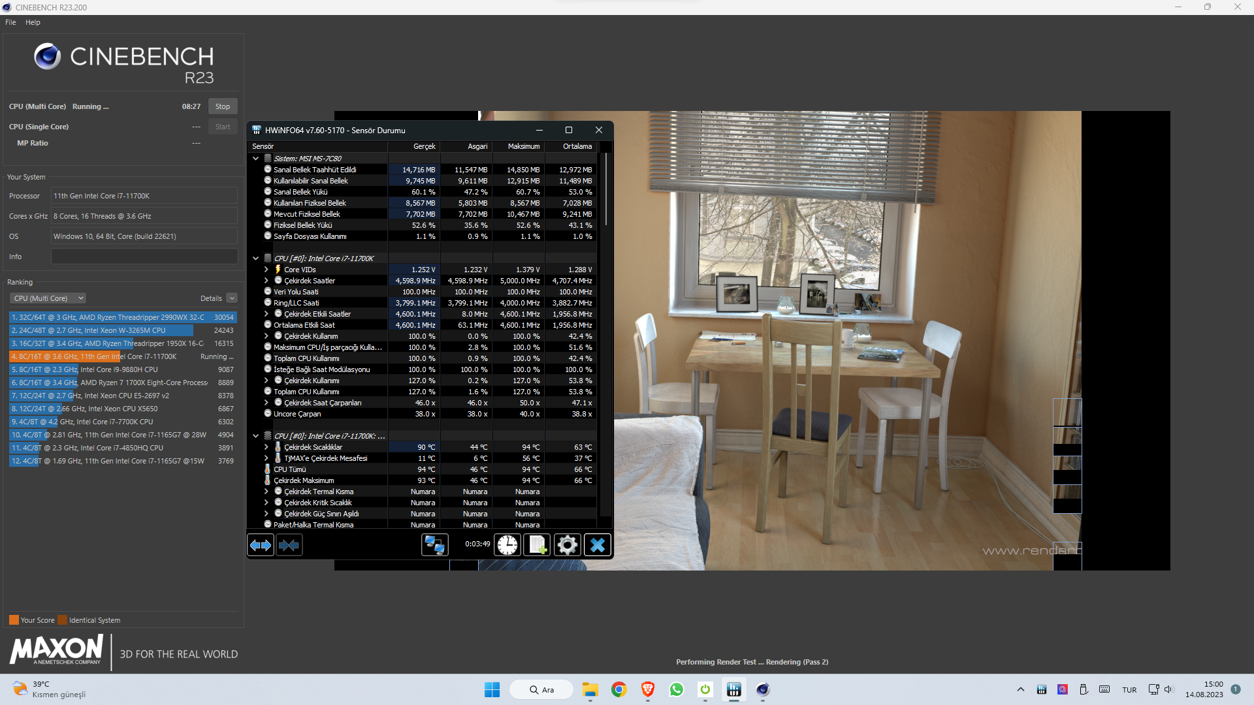Image resolution: width=1254 pixels, height=705 pixels.
Task: Click Gerçek column header
Action: click(x=415, y=146)
